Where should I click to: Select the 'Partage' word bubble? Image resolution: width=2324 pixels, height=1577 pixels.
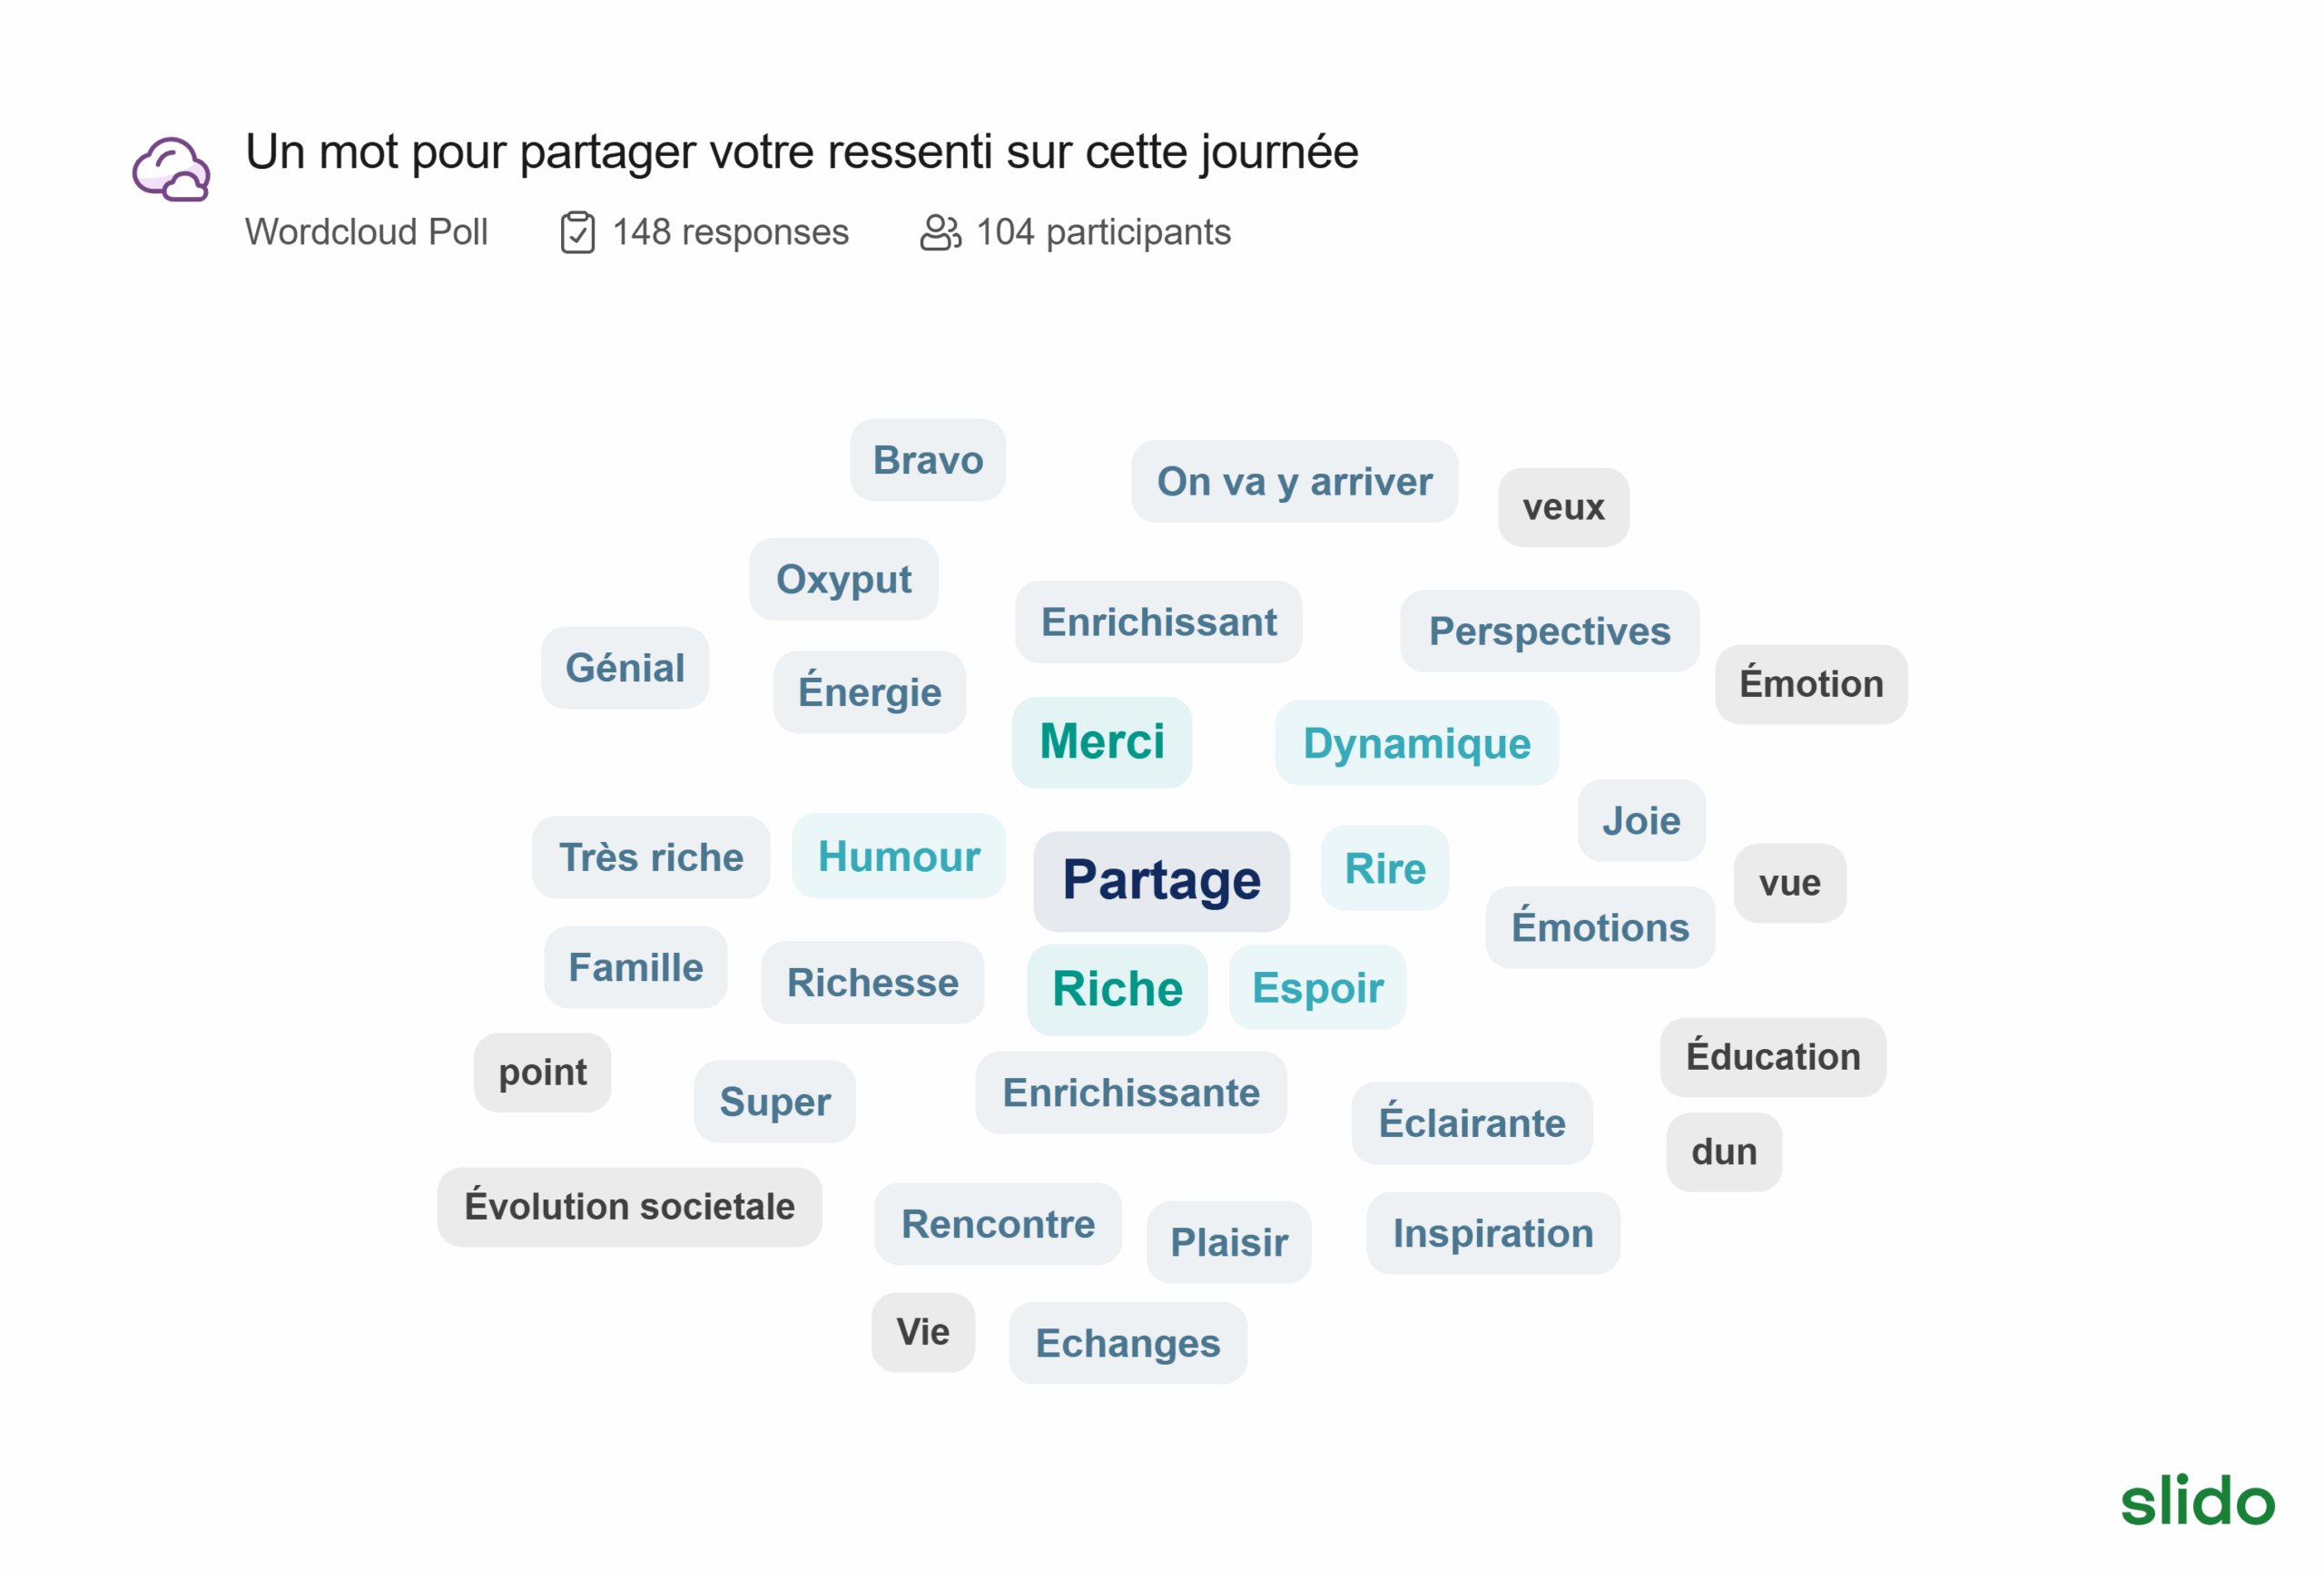(x=1161, y=881)
